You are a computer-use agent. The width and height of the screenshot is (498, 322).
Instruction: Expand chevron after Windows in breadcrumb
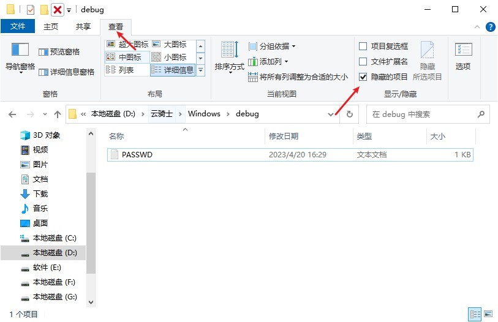[228, 114]
